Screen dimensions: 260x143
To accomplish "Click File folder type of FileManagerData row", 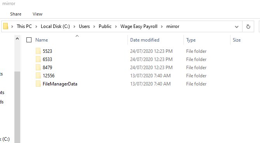I will pos(196,84).
